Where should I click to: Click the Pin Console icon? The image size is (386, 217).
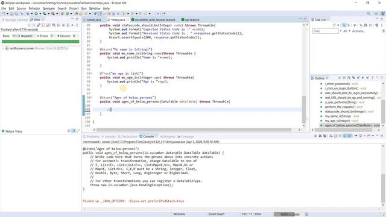tap(356, 136)
